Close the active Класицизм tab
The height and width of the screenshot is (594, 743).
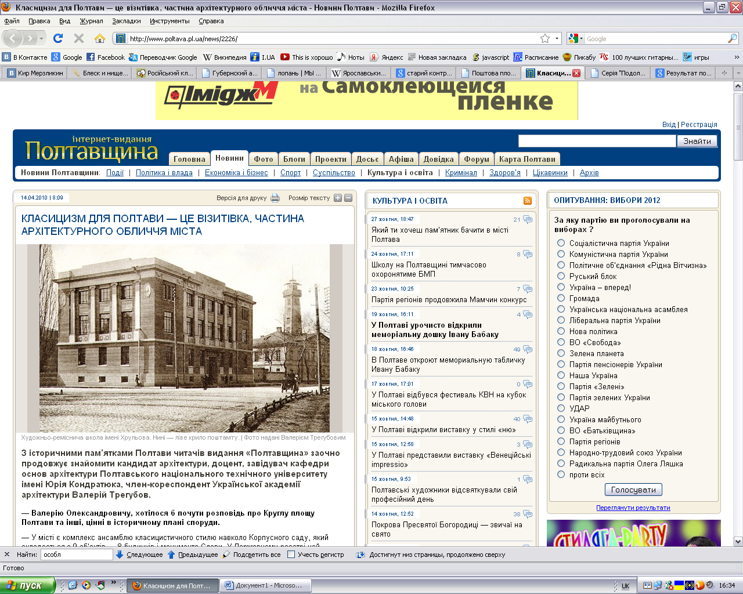pyautogui.click(x=576, y=73)
